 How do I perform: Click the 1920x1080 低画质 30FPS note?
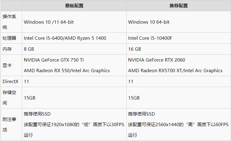(74, 130)
